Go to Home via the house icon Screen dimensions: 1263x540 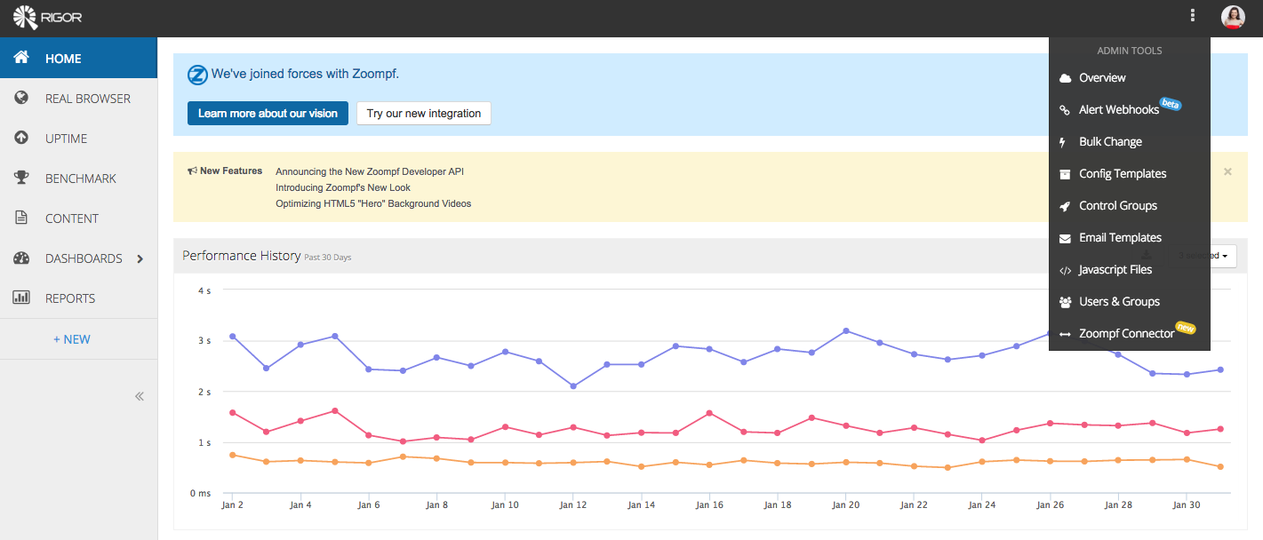22,58
